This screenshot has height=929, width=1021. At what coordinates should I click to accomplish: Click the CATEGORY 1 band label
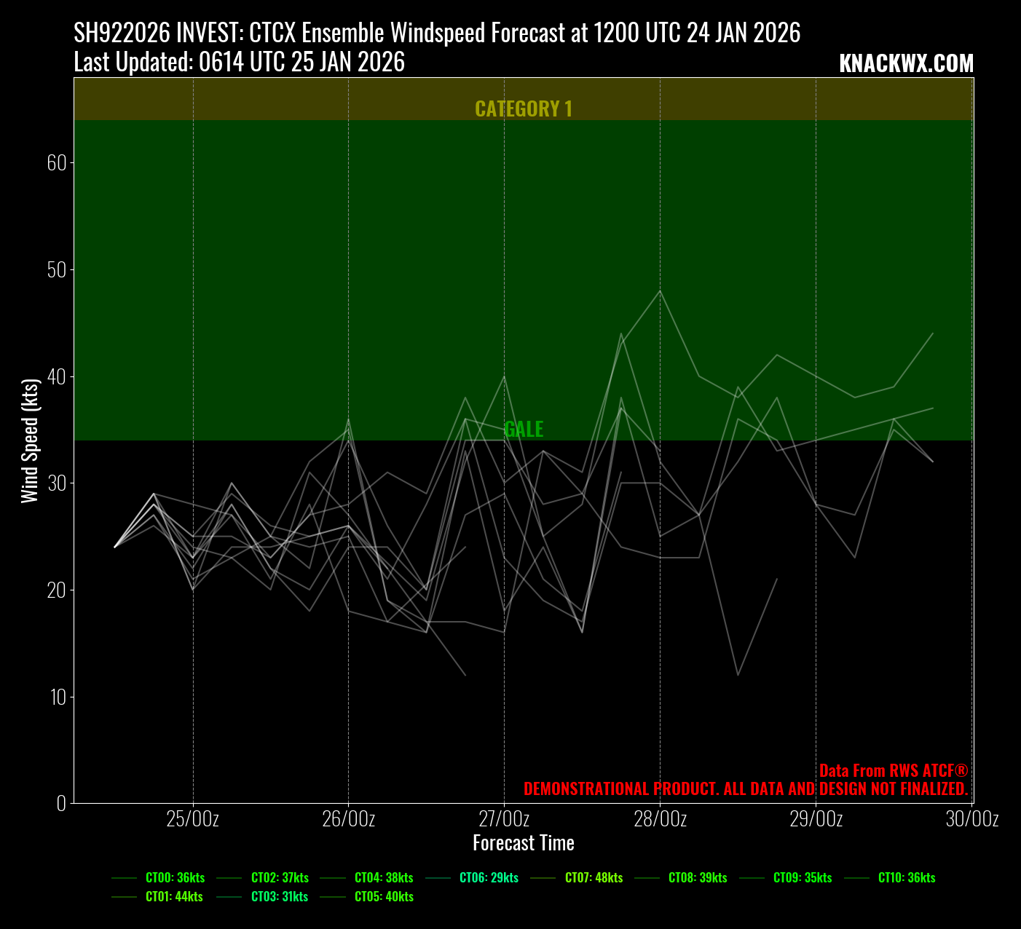pos(524,109)
